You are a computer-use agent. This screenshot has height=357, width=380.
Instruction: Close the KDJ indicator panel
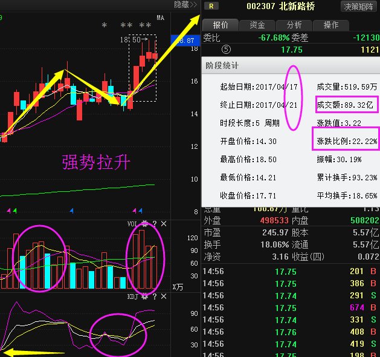[164, 297]
